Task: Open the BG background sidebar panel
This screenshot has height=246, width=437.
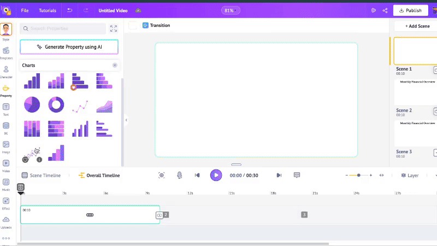Action: (x=6, y=128)
